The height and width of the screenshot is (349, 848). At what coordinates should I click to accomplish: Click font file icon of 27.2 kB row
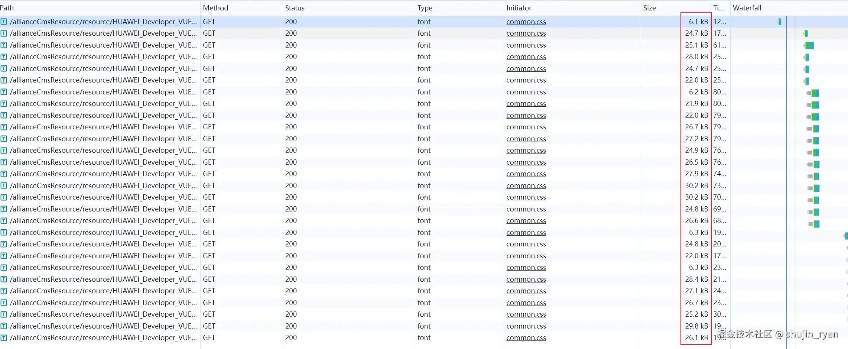tap(4, 139)
